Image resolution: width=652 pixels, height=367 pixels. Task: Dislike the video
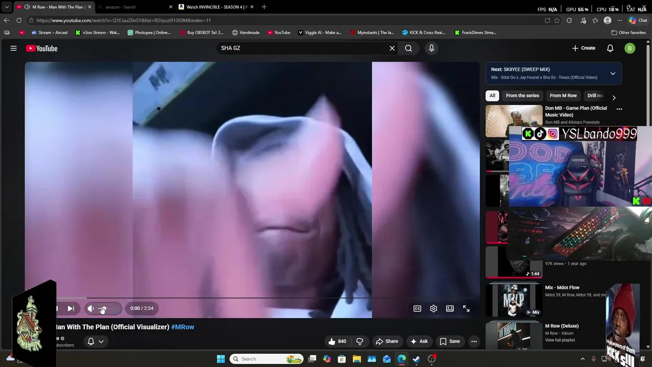(360, 342)
